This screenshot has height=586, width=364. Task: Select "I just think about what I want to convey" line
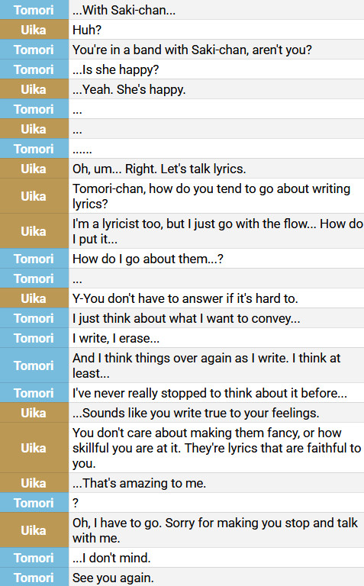pyautogui.click(x=186, y=318)
